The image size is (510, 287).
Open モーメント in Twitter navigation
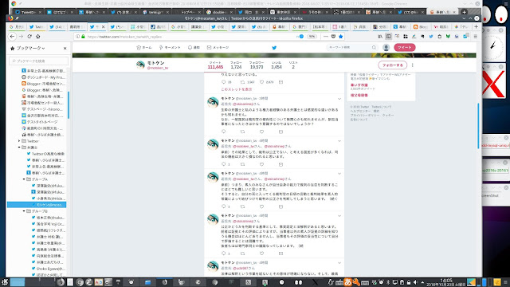click(x=170, y=48)
